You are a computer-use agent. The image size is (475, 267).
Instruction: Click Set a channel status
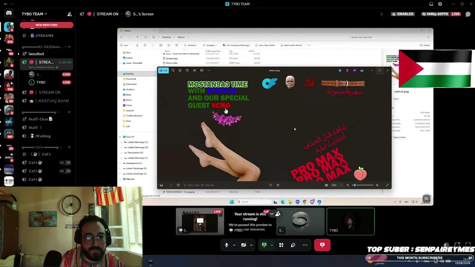point(44,67)
